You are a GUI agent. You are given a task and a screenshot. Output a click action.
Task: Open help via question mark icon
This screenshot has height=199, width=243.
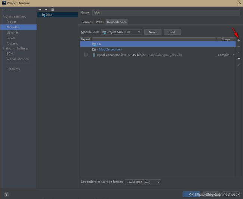point(6,194)
